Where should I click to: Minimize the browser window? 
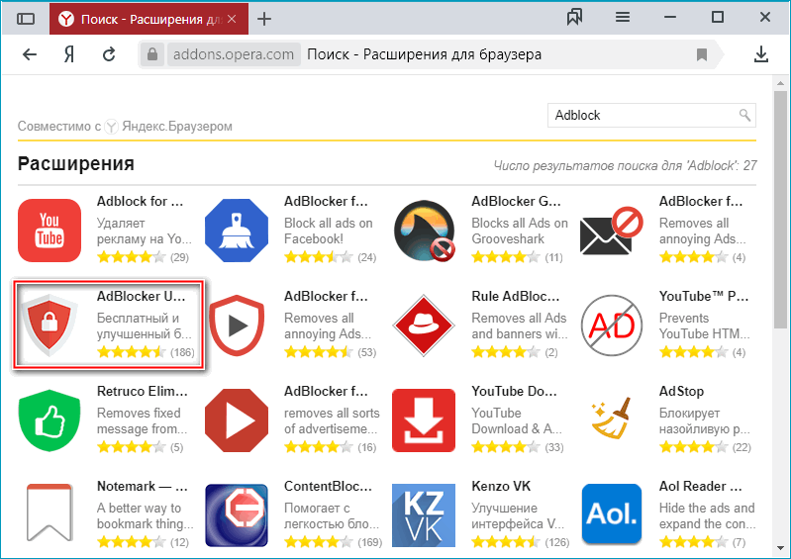coord(670,18)
